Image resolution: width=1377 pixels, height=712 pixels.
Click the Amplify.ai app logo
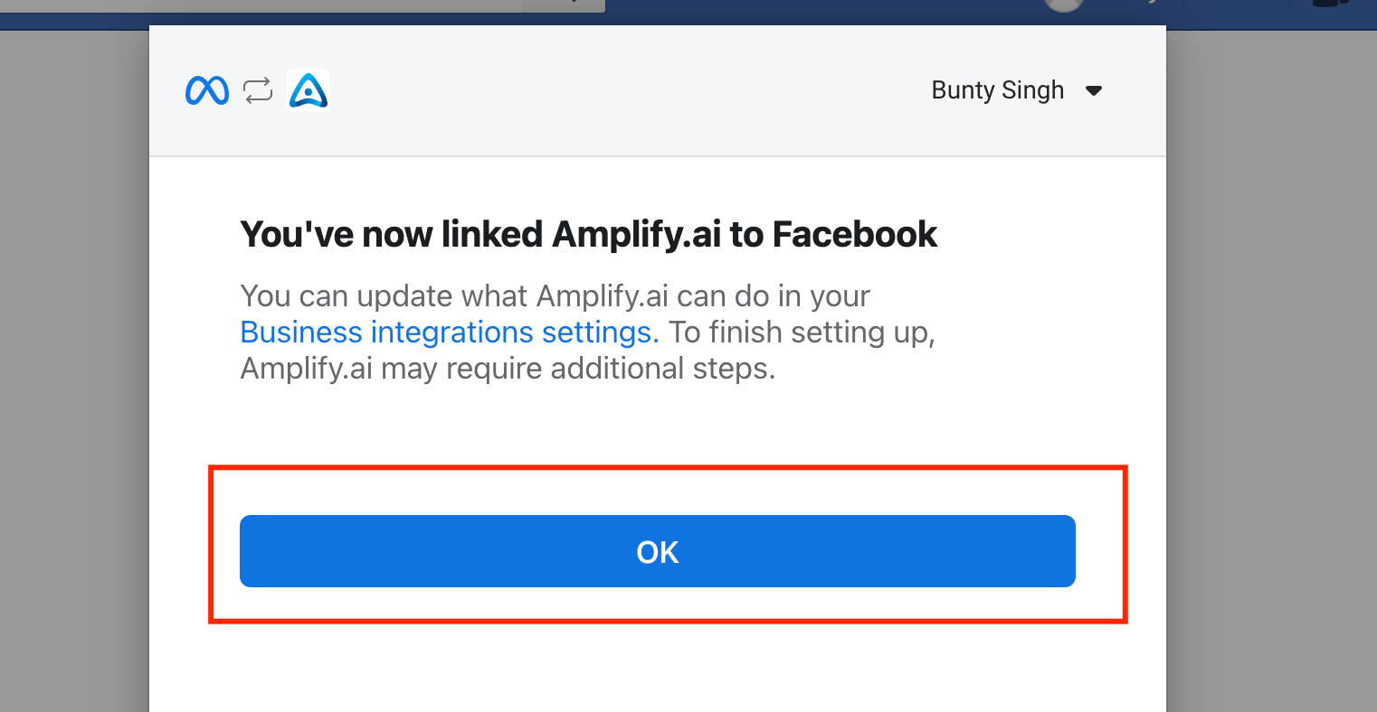coord(309,90)
